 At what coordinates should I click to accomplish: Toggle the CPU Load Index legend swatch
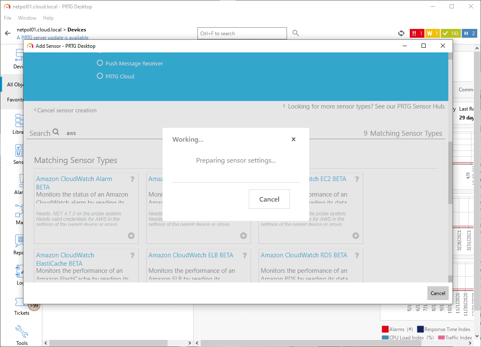(385, 337)
